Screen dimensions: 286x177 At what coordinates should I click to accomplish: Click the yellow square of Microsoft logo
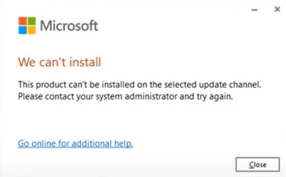pos(31,30)
